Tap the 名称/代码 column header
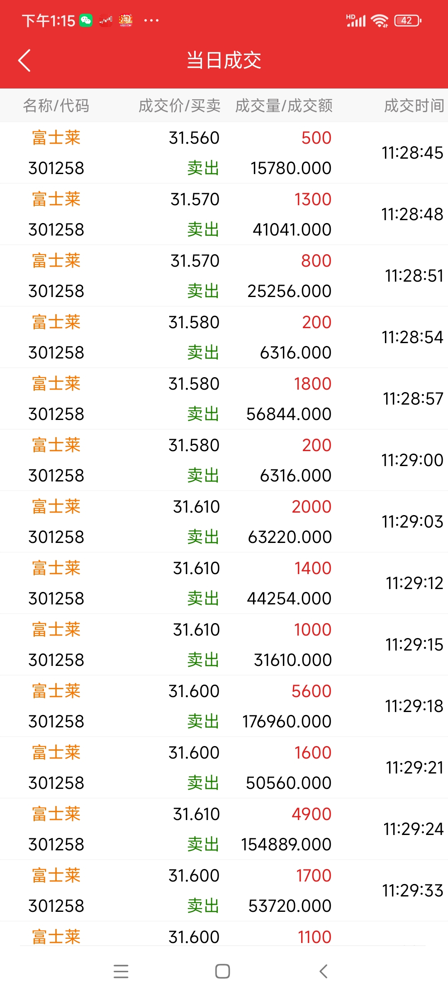This screenshot has height=997, width=448. 56,106
